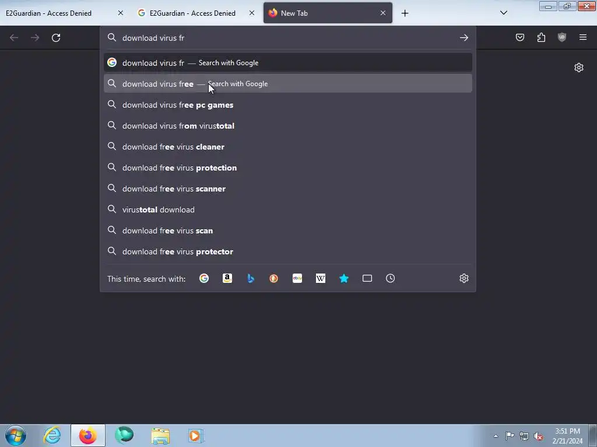Close the first E2Guardian tab
The width and height of the screenshot is (597, 447).
(x=121, y=13)
